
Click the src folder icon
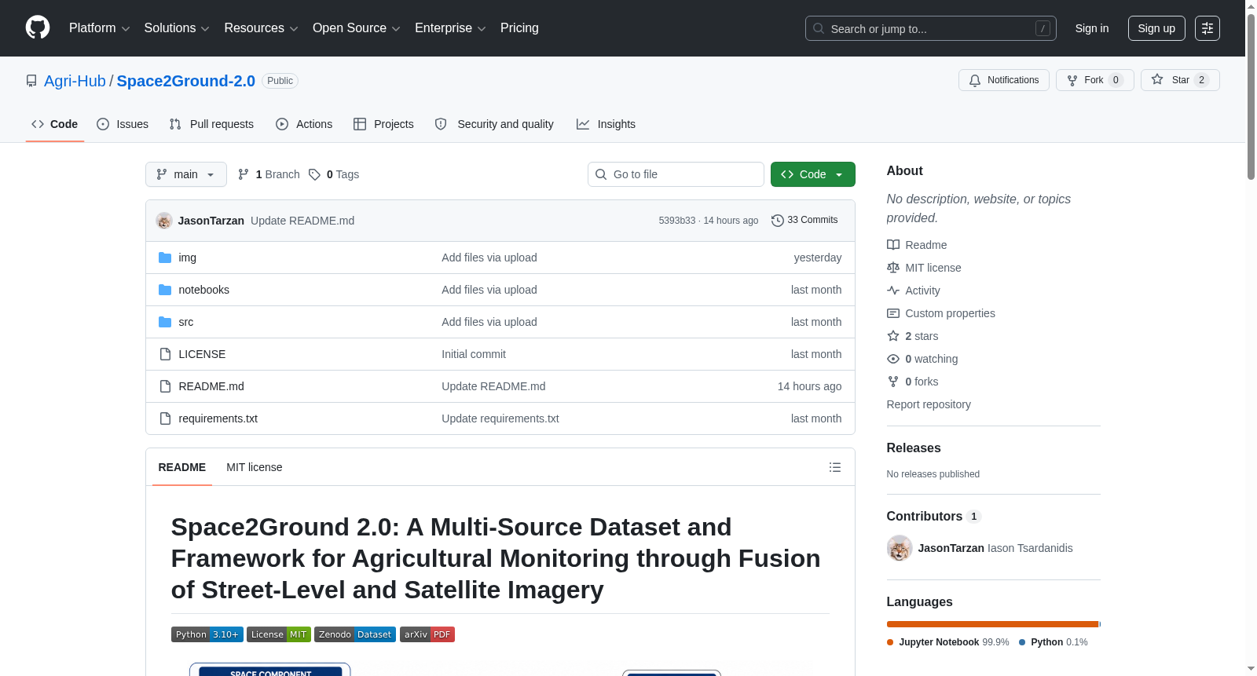tap(165, 322)
